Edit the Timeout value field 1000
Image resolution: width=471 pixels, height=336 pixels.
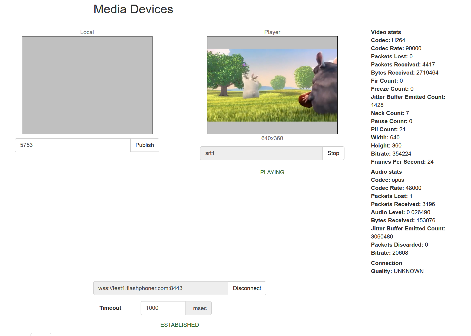click(x=163, y=308)
